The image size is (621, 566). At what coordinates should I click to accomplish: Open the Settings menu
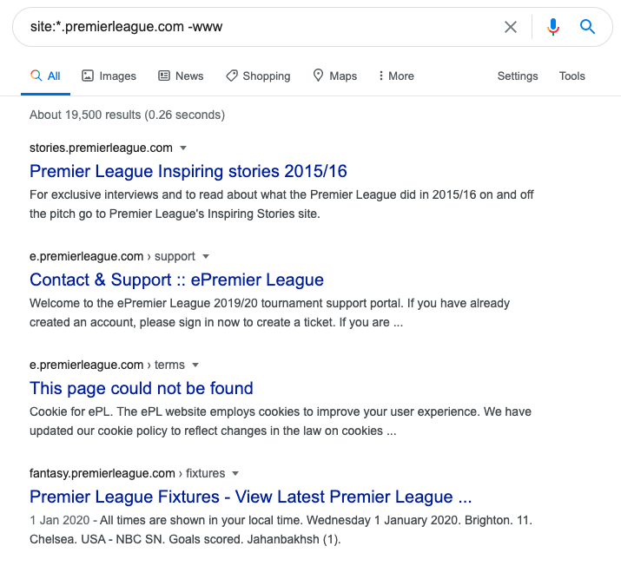(518, 76)
